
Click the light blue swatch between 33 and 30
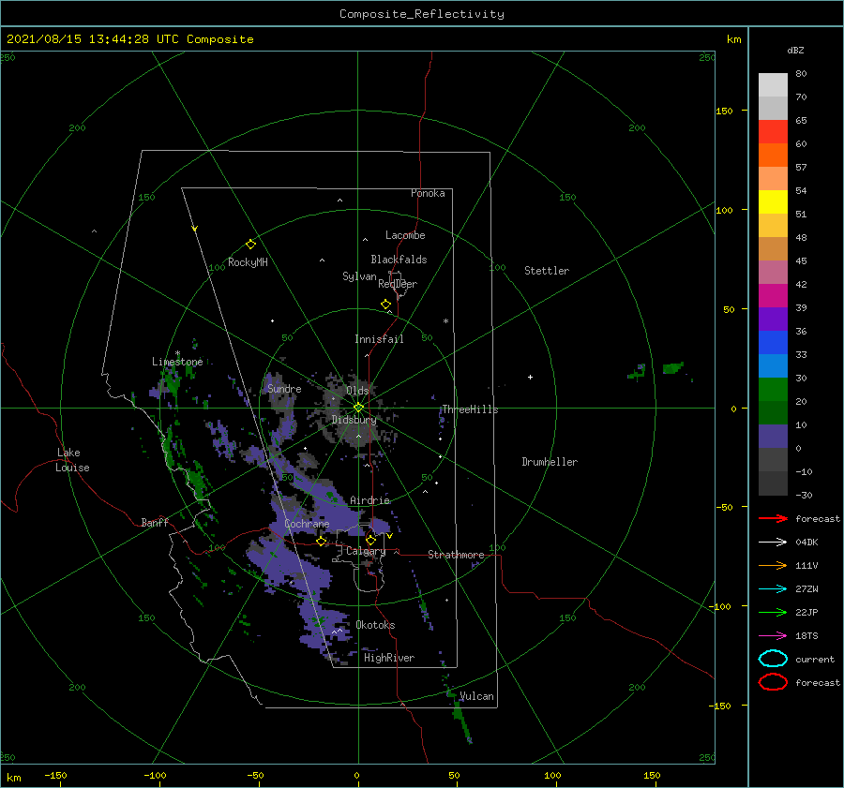coord(773,365)
